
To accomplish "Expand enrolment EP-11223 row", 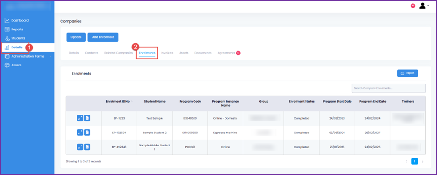I will [x=80, y=118].
